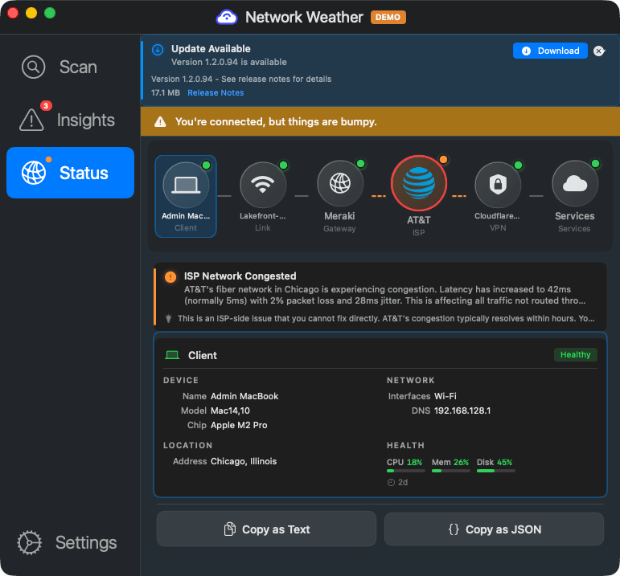Click the DEMO badge in title bar
The width and height of the screenshot is (620, 576).
pyautogui.click(x=388, y=17)
